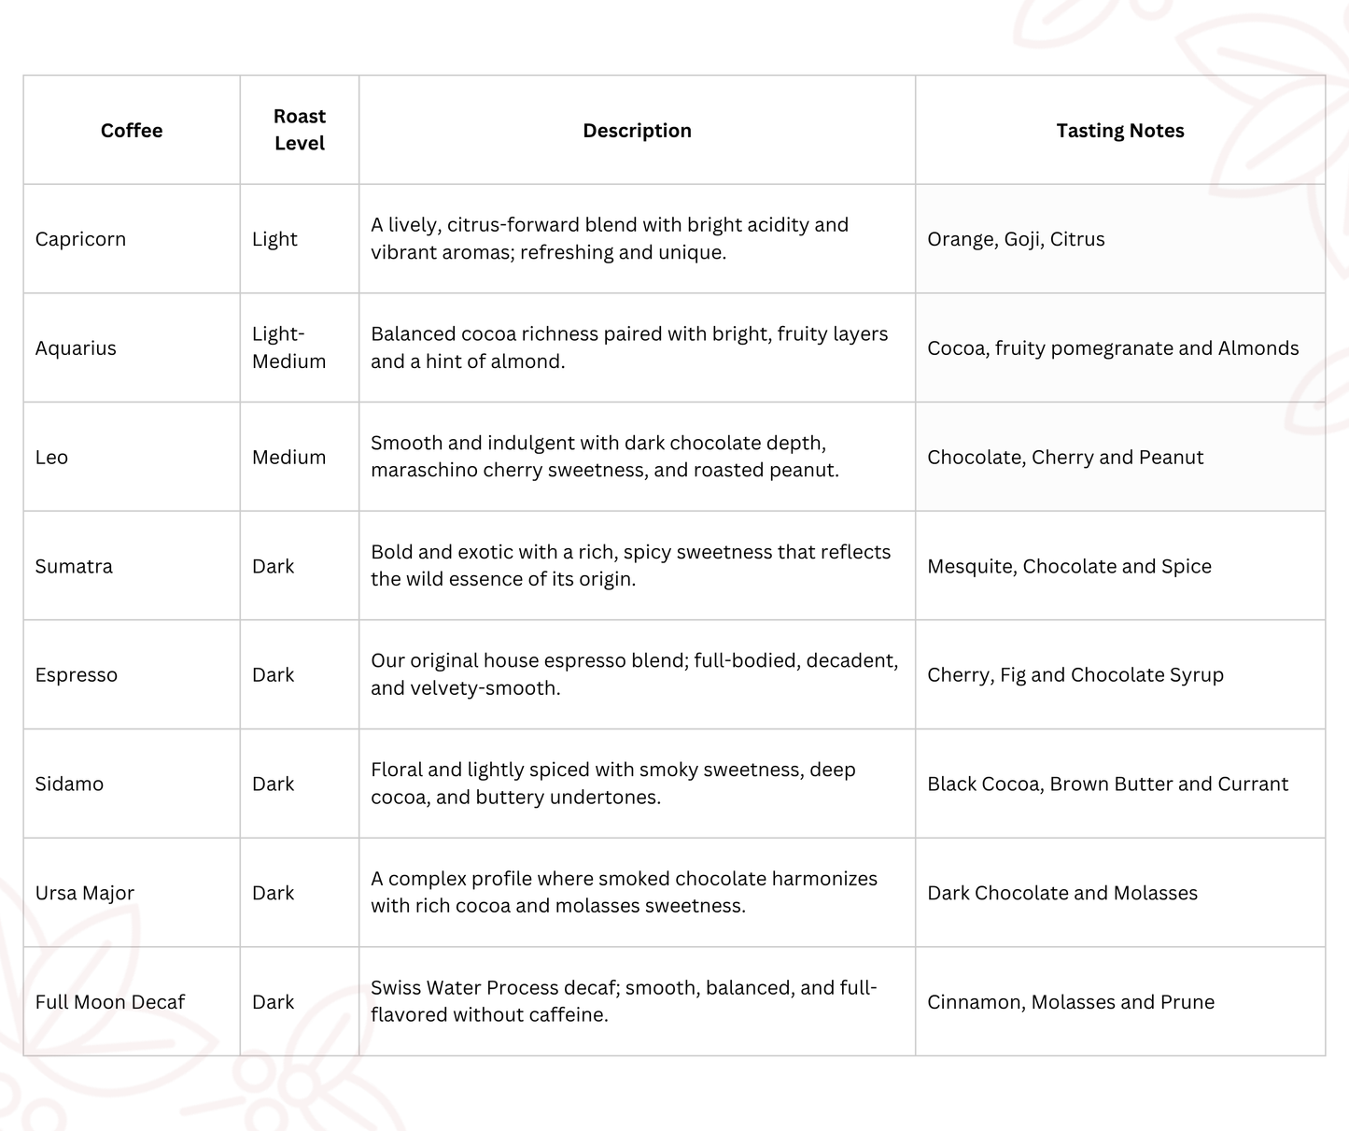Viewport: 1349px width, 1131px height.
Task: Click the Mesquite, Chocolate and Spice notes
Action: pyautogui.click(x=1069, y=566)
